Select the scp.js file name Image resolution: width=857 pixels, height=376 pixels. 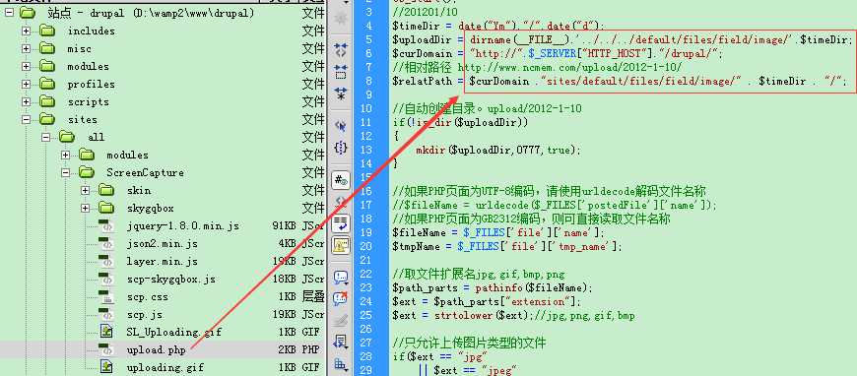pos(144,315)
